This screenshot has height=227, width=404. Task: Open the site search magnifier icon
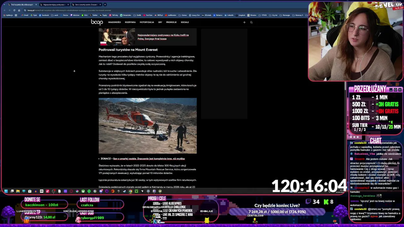click(x=251, y=22)
